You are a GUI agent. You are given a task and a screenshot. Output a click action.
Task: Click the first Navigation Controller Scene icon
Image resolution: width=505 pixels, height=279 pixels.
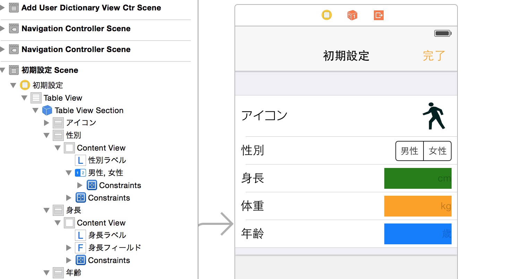(14, 28)
